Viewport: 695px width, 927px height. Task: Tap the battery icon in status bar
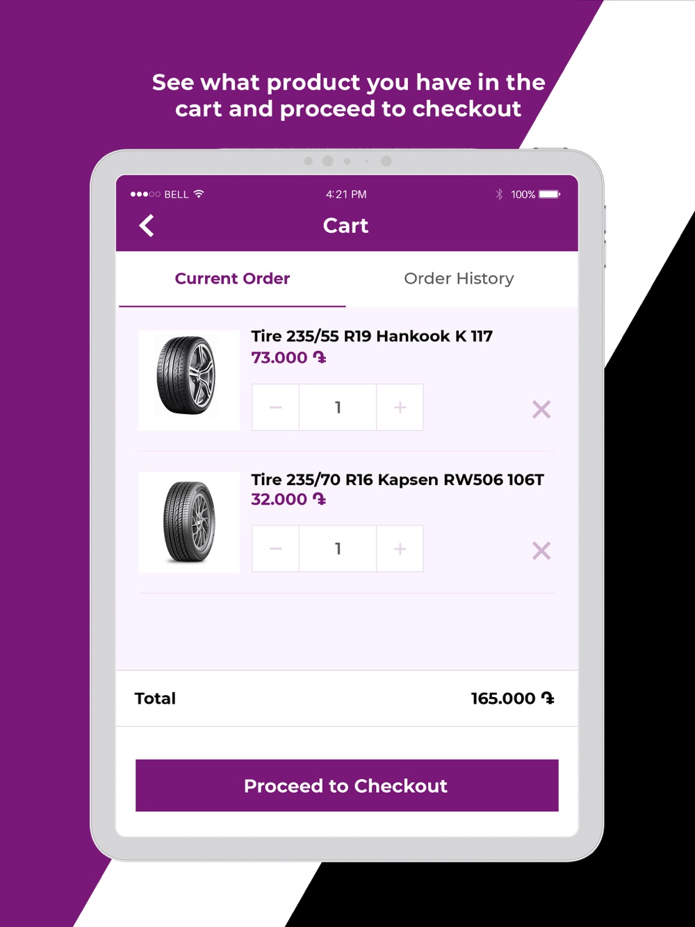coord(550,195)
